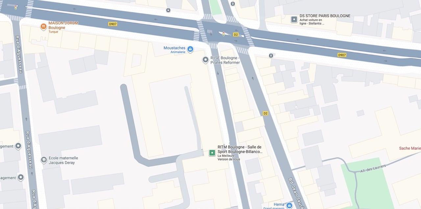The width and height of the screenshot is (421, 209).
Task: Click the D907 road badge near MAISON DURUM
Action: (x=112, y=24)
